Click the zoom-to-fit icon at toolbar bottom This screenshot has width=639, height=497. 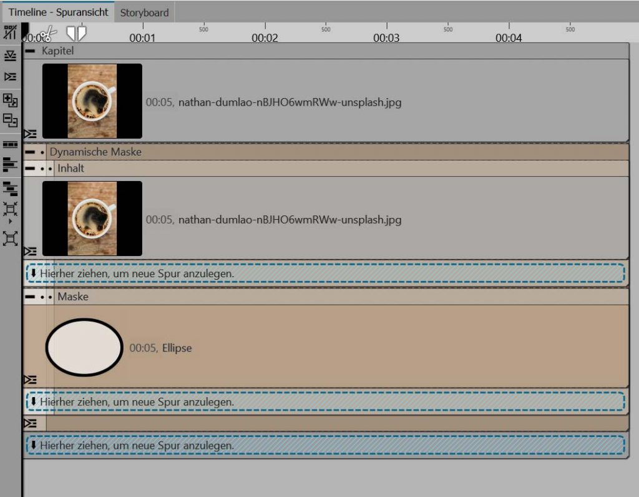click(10, 238)
